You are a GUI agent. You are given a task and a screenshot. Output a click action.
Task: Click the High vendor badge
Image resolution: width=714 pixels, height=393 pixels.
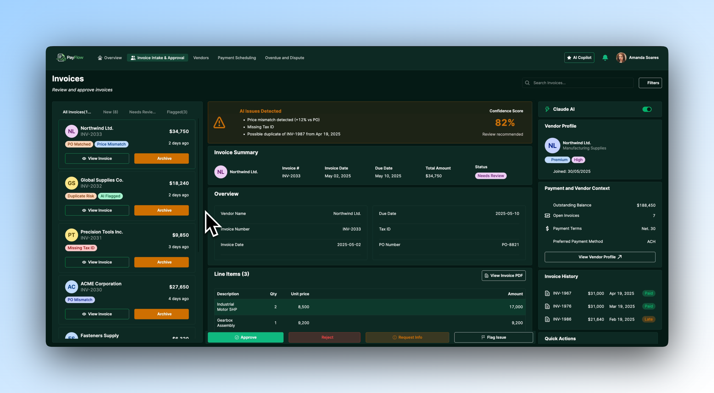coord(578,160)
